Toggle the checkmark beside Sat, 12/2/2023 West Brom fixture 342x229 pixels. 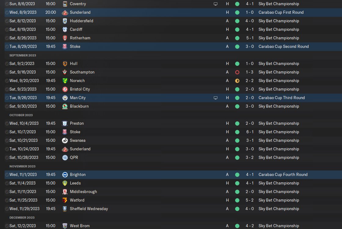7,226
